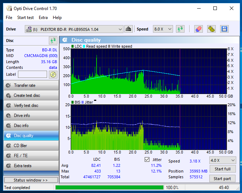The width and height of the screenshot is (242, 193).
Task: Click the Start full button
Action: click(x=223, y=169)
